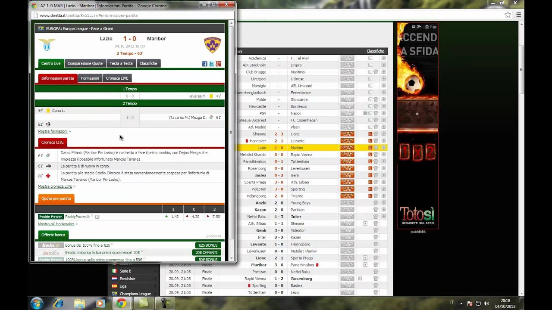Add Lazio-Maribor match with plus toggle
This screenshot has width=552, height=310.
point(383,148)
